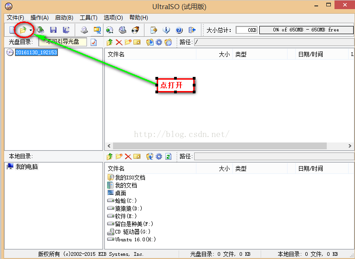Click the Save As multi-disk icon
Viewport: 355px width, 259px height.
tap(66, 30)
